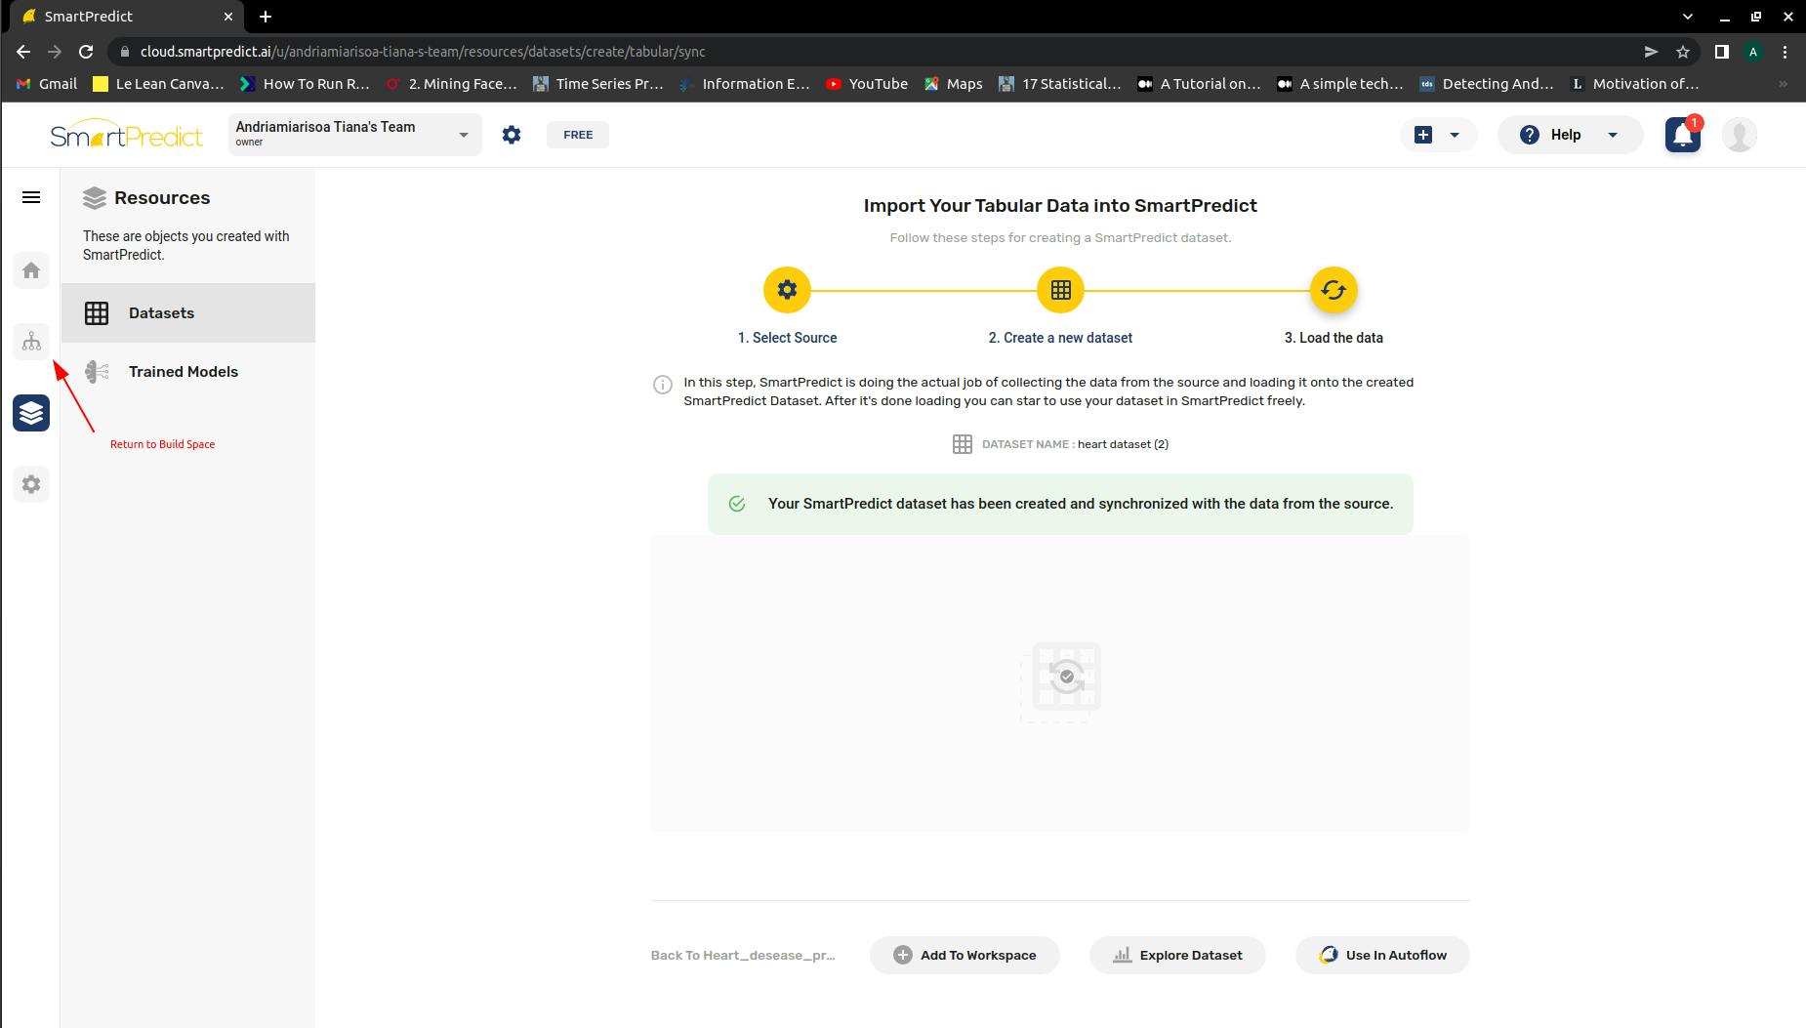Viewport: 1806px width, 1028px height.
Task: Select Datasets in Resources panel
Action: coord(188,313)
